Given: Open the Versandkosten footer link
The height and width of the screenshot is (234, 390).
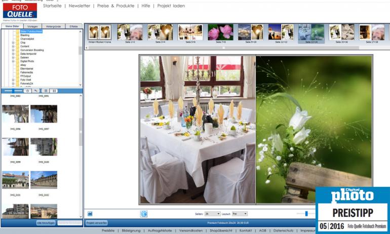Looking at the screenshot, I should click(x=191, y=230).
